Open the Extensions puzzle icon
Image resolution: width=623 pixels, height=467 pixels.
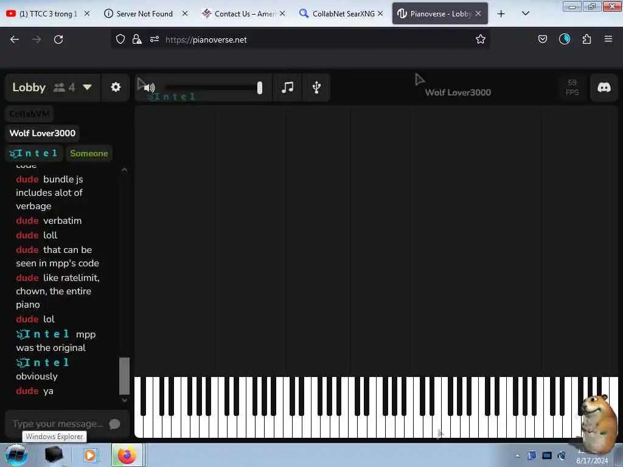pos(586,40)
